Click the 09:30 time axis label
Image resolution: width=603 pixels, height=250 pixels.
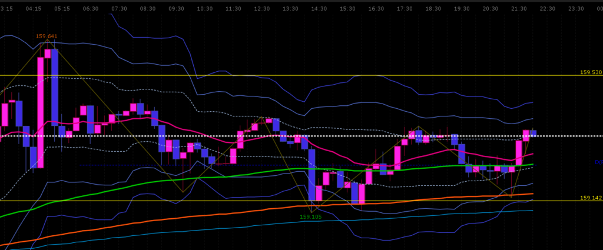(176, 9)
